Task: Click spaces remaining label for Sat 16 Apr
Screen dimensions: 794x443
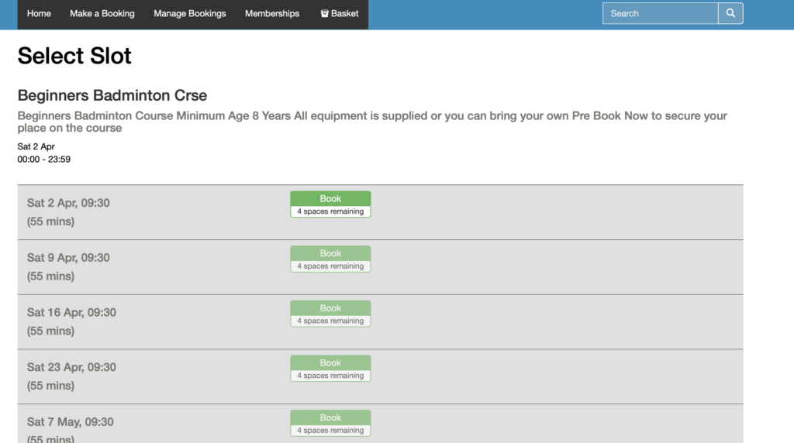Action: point(330,321)
